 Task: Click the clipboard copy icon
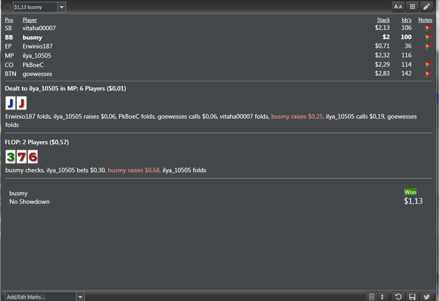pos(371,297)
